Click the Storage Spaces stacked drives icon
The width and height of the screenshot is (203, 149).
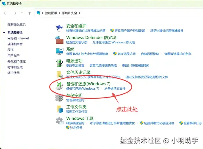[x=59, y=98]
